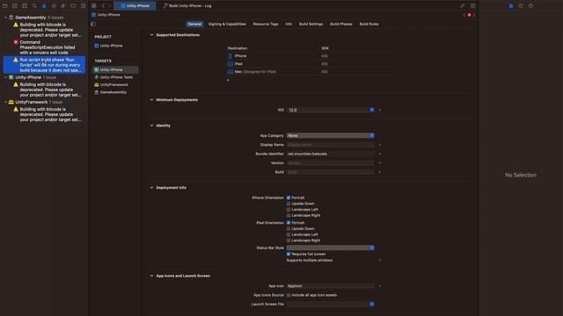Click the editor options arrows icon

pos(462,6)
